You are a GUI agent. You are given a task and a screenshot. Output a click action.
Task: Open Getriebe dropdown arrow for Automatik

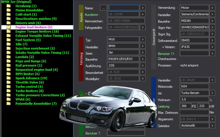point(212,125)
